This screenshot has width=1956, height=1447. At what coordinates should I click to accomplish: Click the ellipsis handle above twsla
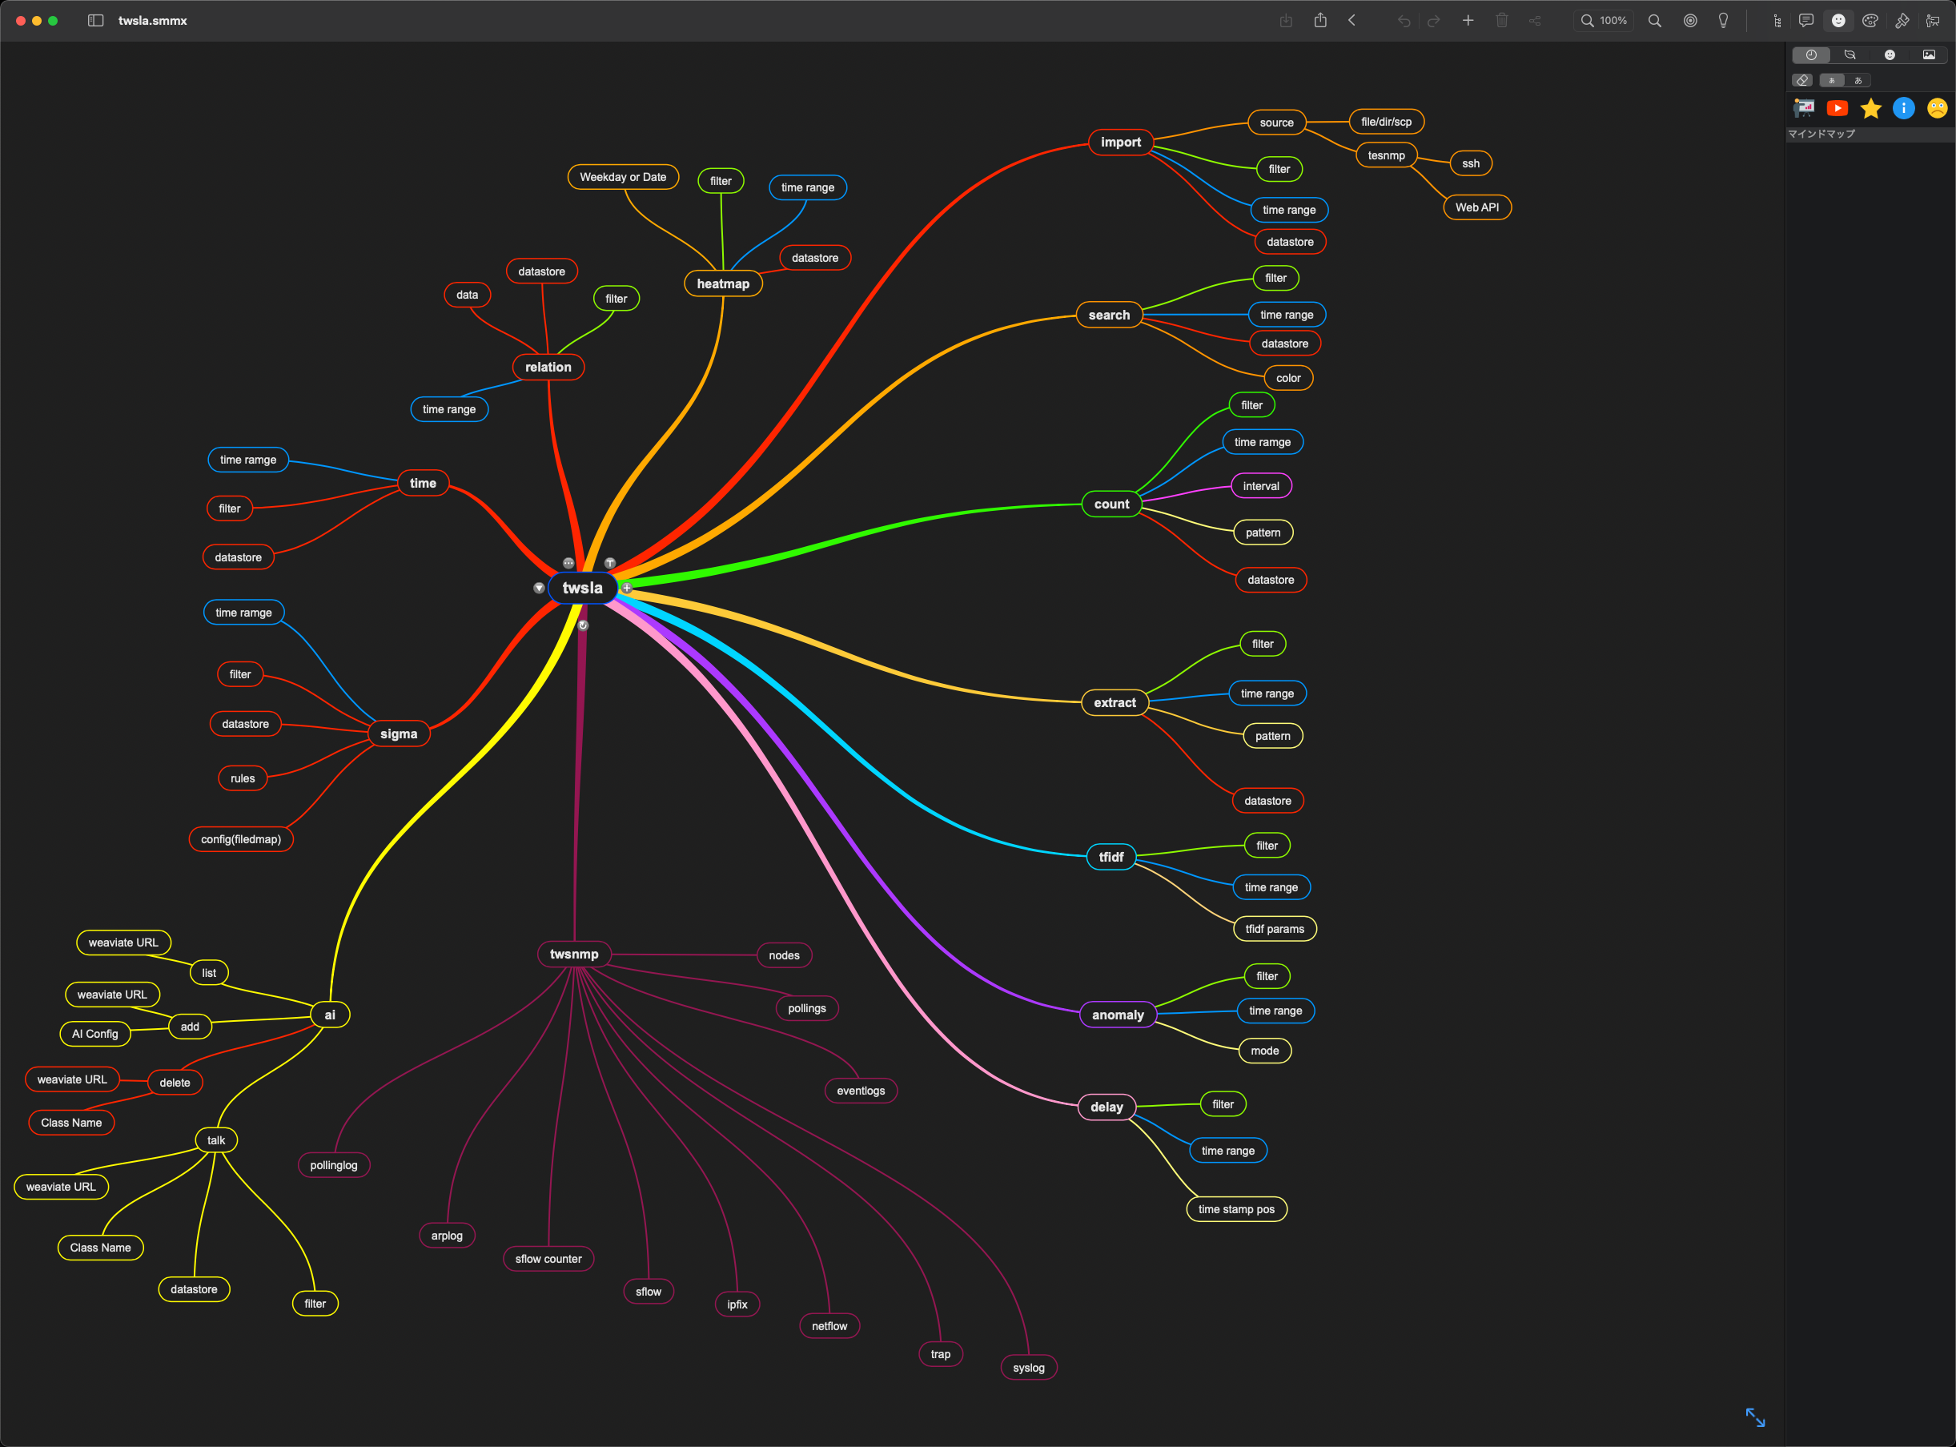[568, 563]
